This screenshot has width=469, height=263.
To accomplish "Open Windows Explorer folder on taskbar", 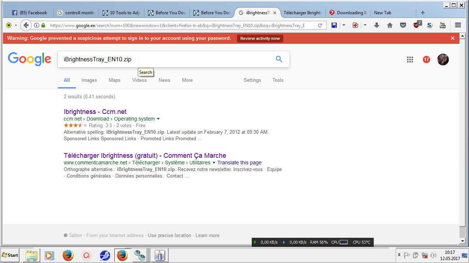I will [32, 255].
